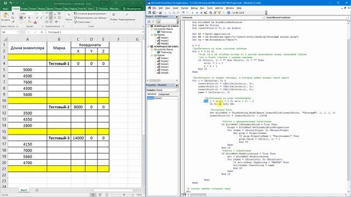Click Общий доступ share button

tap(132, 9)
